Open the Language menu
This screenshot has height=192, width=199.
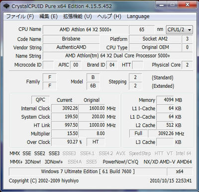pyautogui.click(x=138, y=16)
